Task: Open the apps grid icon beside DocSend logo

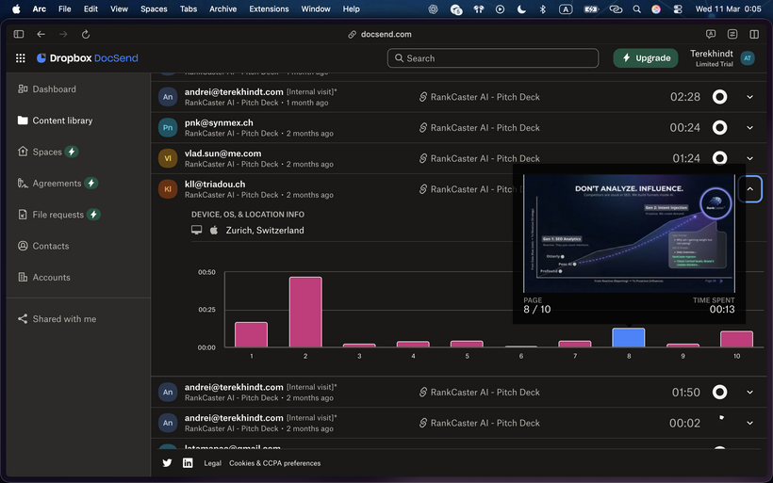Action: tap(21, 58)
